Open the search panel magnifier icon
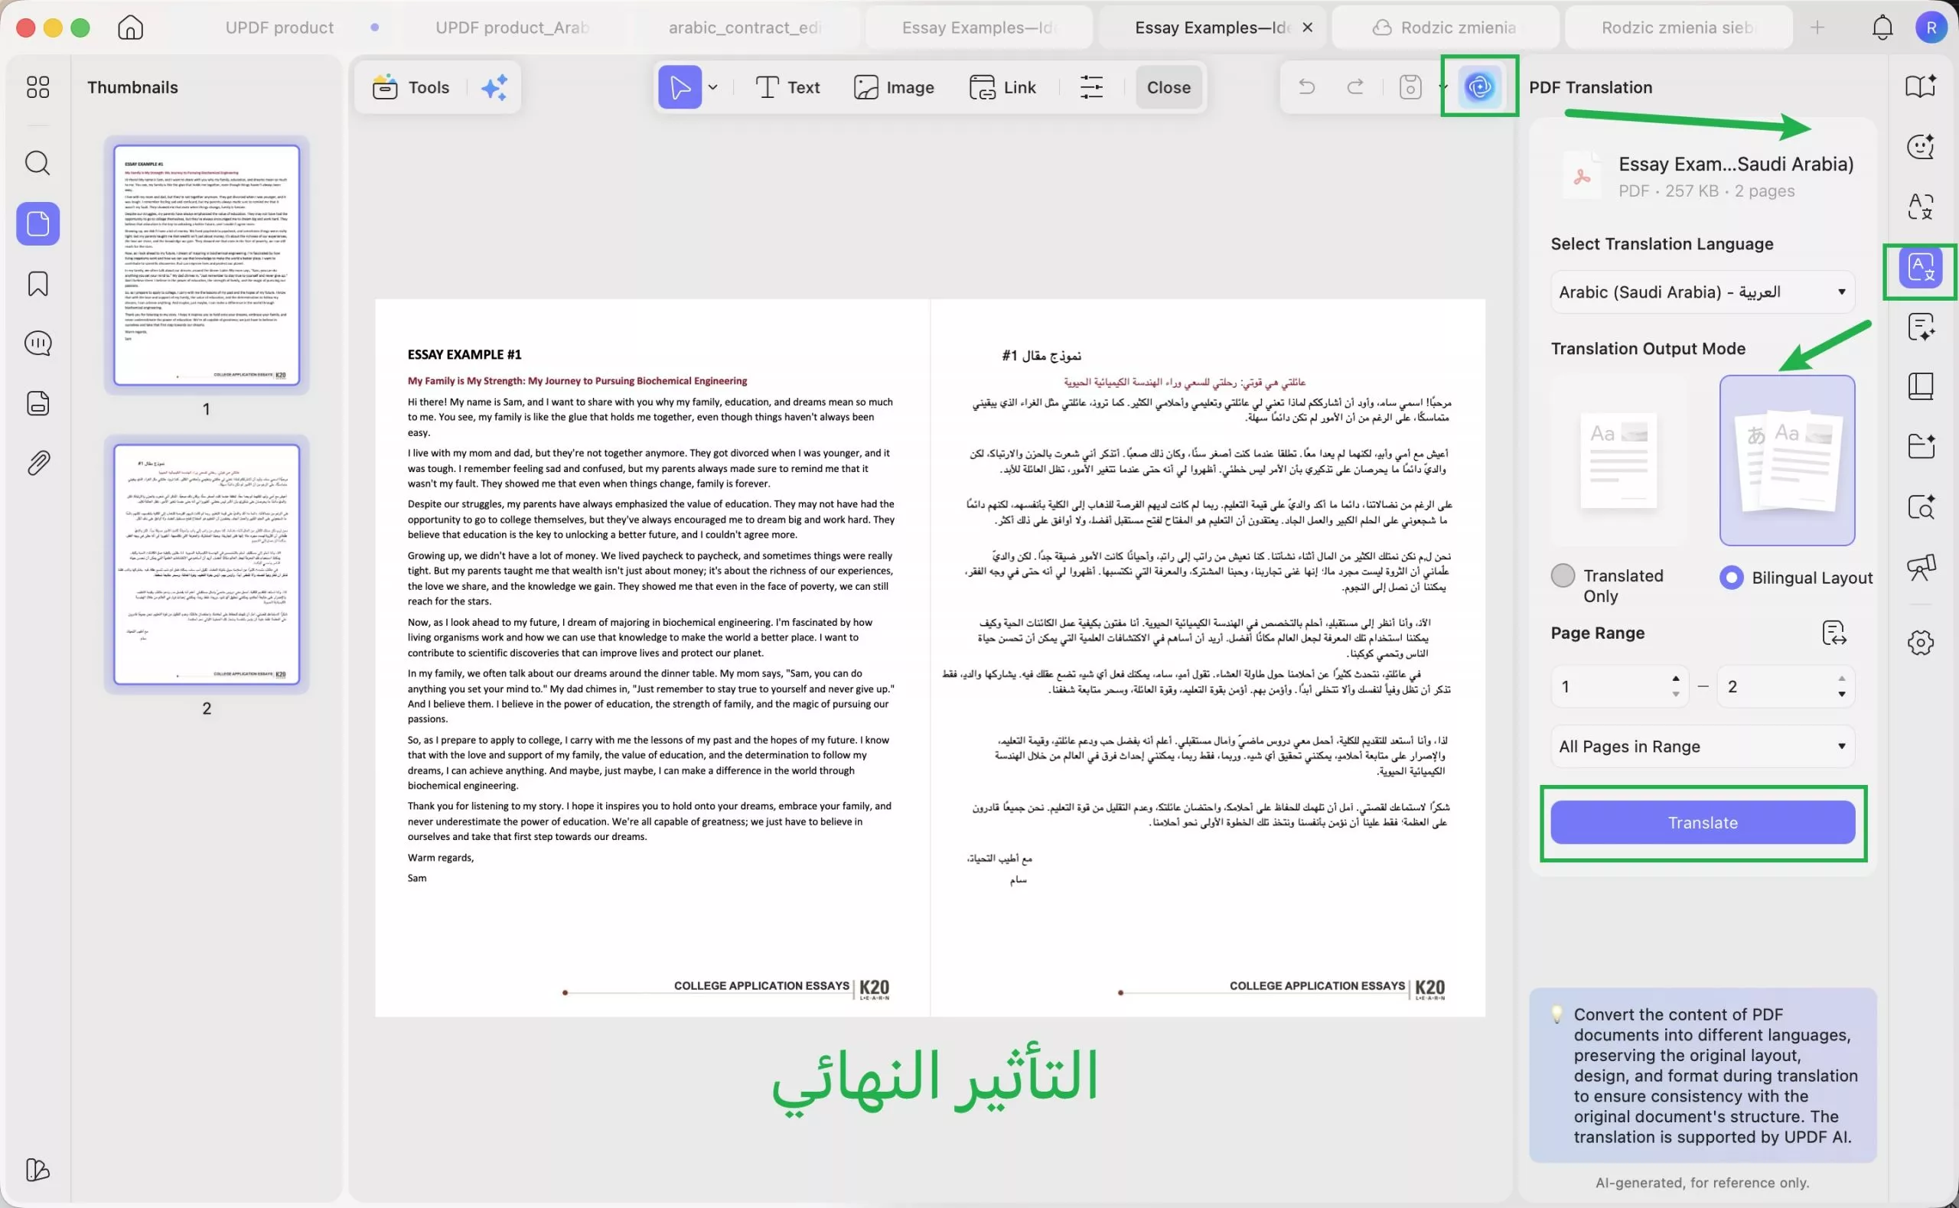 point(37,163)
